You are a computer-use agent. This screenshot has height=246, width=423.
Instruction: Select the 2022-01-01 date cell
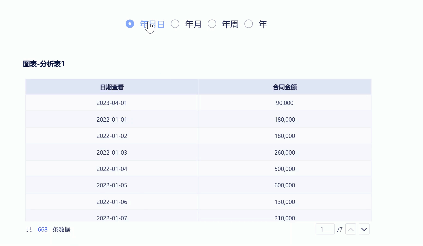coord(112,119)
